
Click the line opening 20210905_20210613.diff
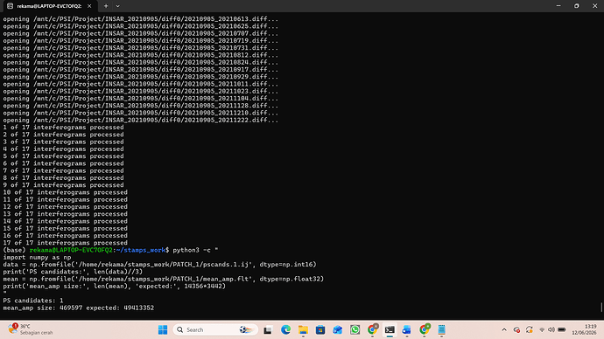(x=141, y=19)
